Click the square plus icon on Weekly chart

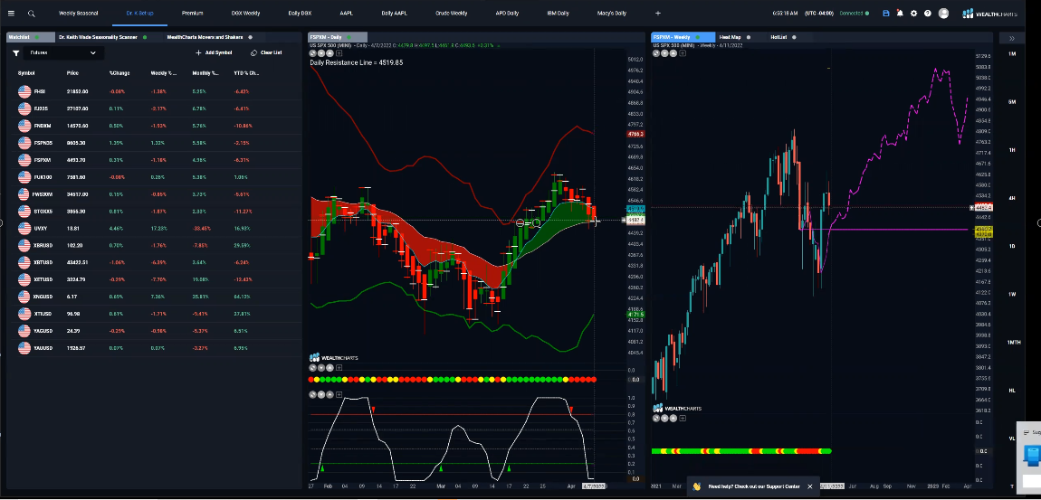pos(683,53)
